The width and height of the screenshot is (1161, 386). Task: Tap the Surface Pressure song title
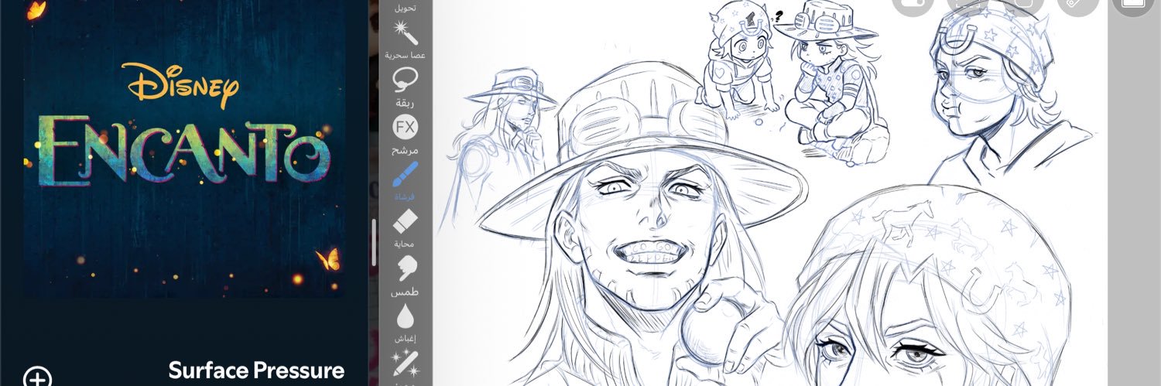tap(256, 371)
